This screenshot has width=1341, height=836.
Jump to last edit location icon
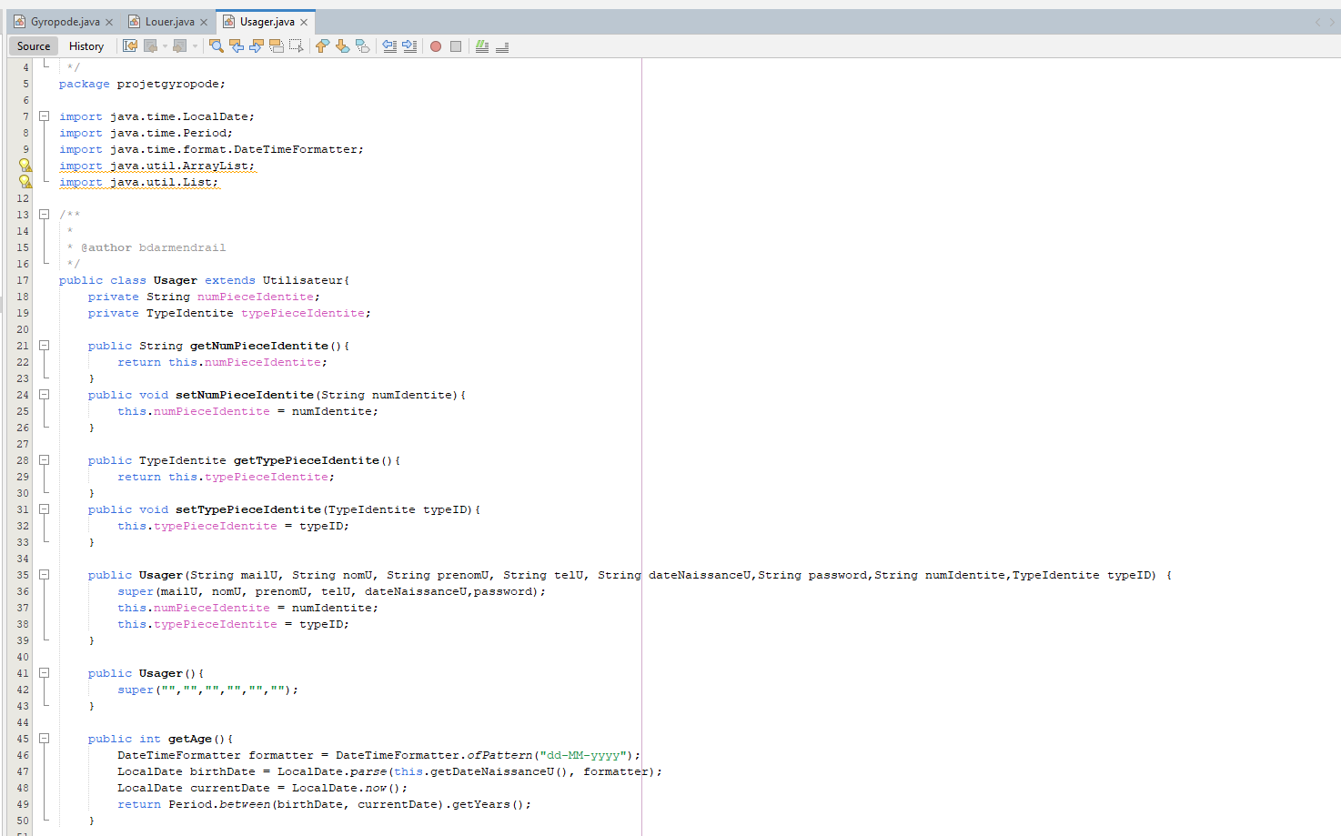click(x=130, y=46)
